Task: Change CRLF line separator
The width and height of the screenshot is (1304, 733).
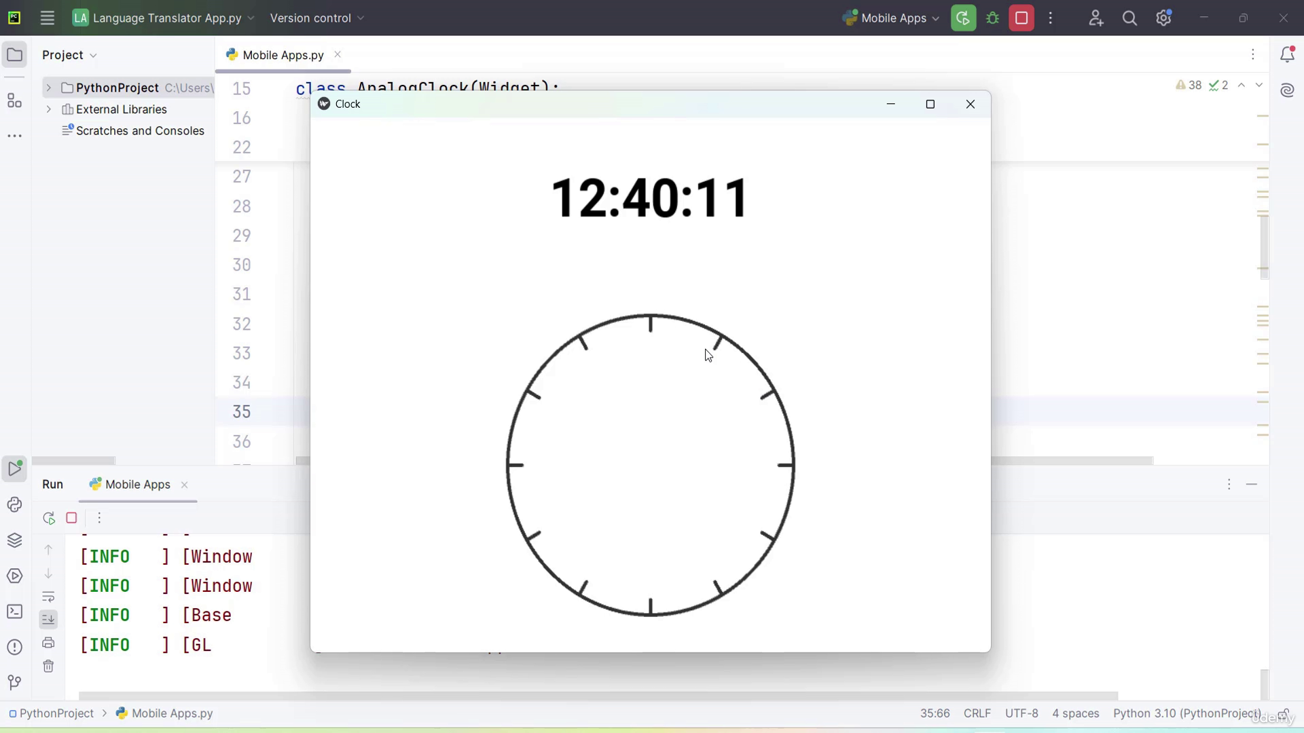Action: tap(977, 713)
